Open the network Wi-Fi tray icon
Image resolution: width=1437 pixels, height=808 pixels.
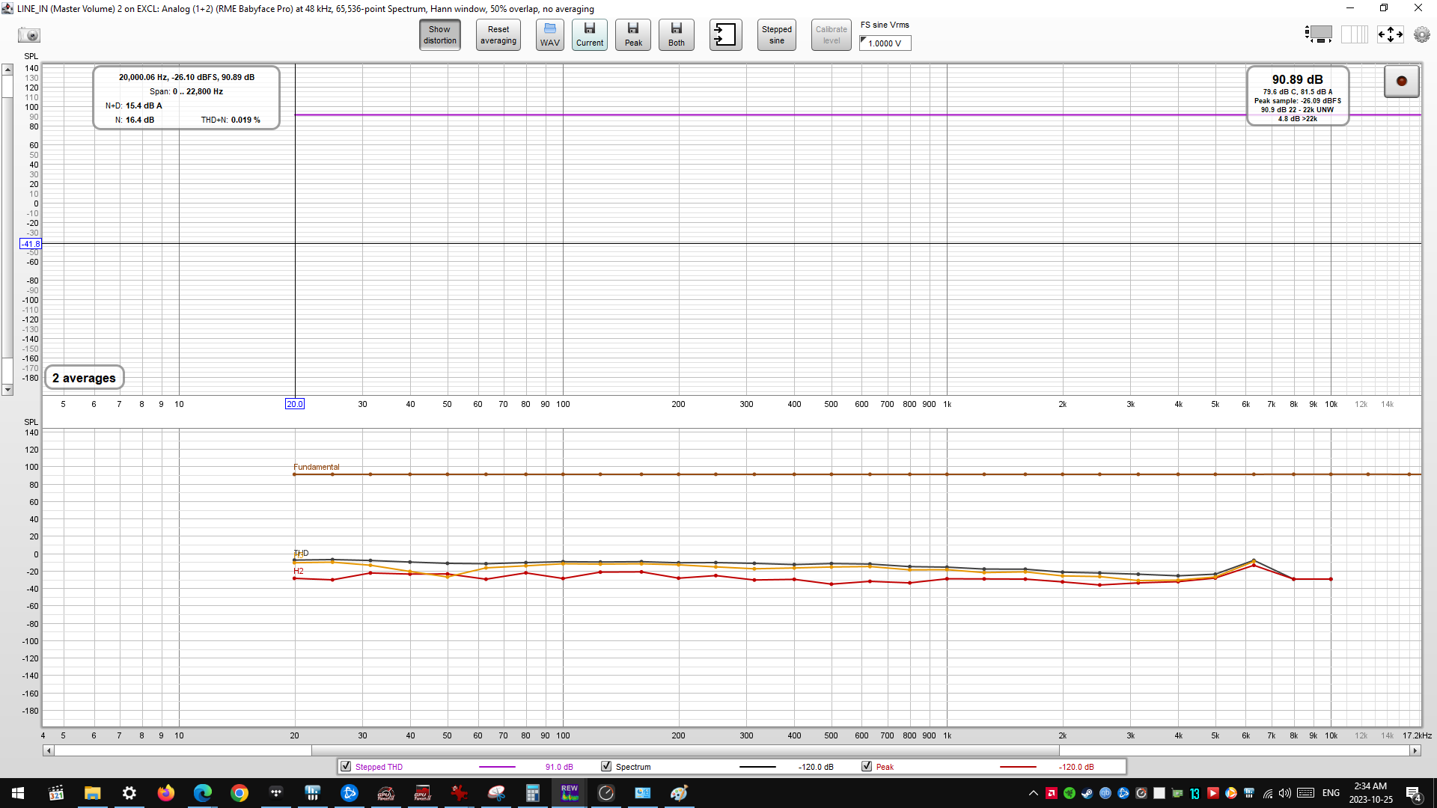coord(1268,793)
